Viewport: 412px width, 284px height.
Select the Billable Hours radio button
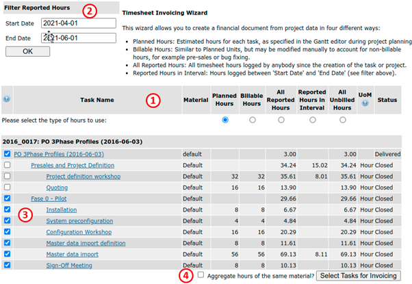253,120
